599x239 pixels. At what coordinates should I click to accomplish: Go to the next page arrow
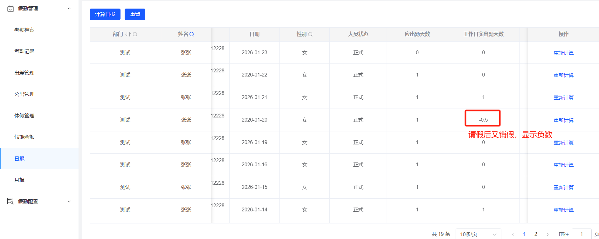(x=547, y=234)
